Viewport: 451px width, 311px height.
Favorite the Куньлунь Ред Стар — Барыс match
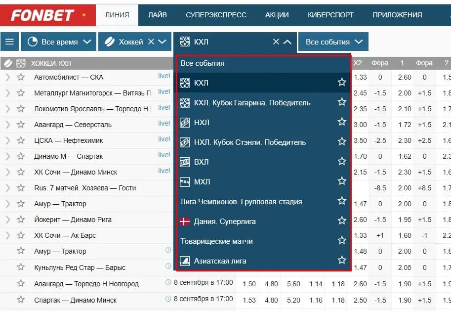[21, 267]
